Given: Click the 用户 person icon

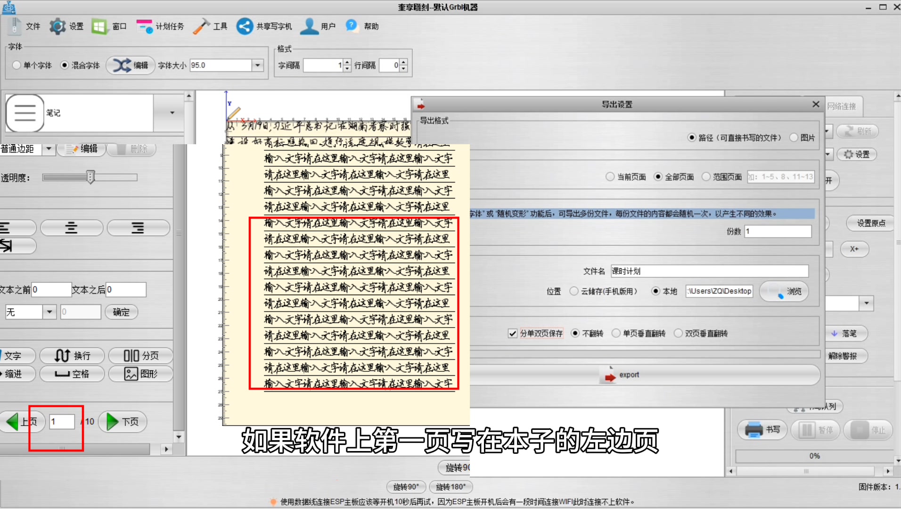Looking at the screenshot, I should [x=309, y=26].
